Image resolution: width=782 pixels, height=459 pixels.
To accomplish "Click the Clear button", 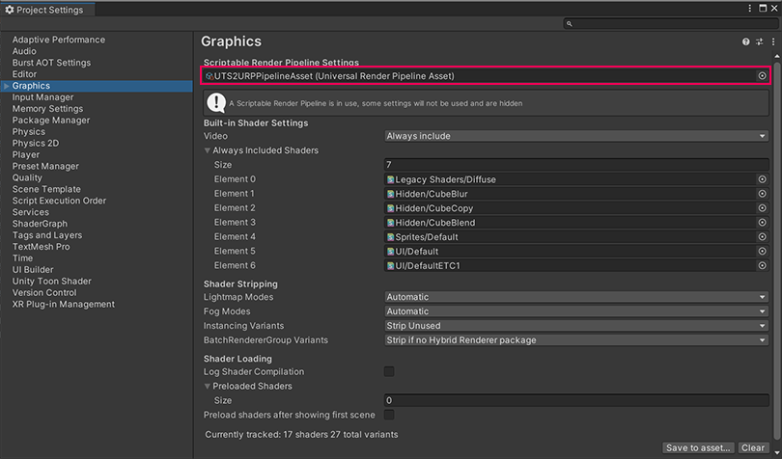I will pyautogui.click(x=753, y=447).
